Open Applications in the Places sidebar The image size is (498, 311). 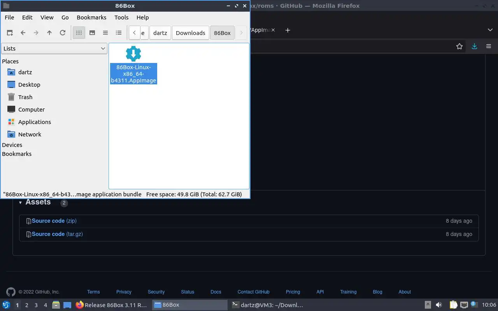pos(35,122)
